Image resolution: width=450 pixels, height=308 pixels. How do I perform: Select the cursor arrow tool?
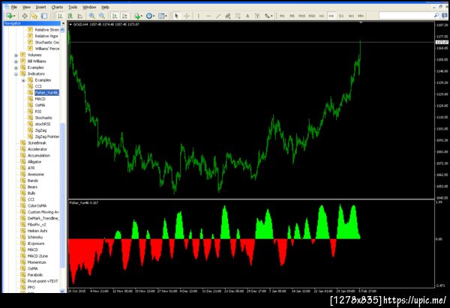tap(176, 16)
